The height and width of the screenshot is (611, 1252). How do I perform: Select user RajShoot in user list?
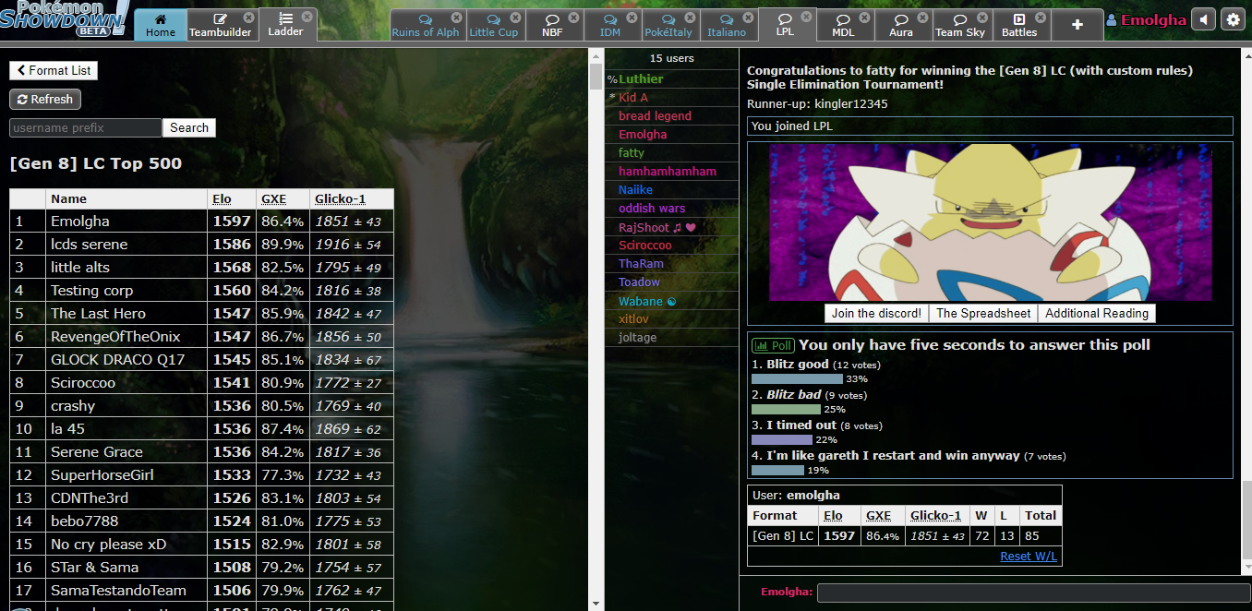[672, 227]
